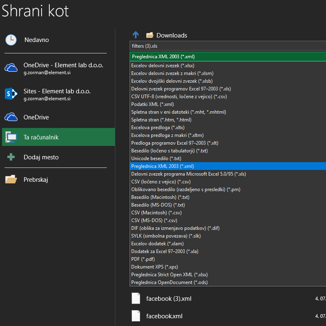This screenshot has width=326, height=326.
Task: Choose CSV UTF-8 (*.csv) format
Action: pos(228,97)
